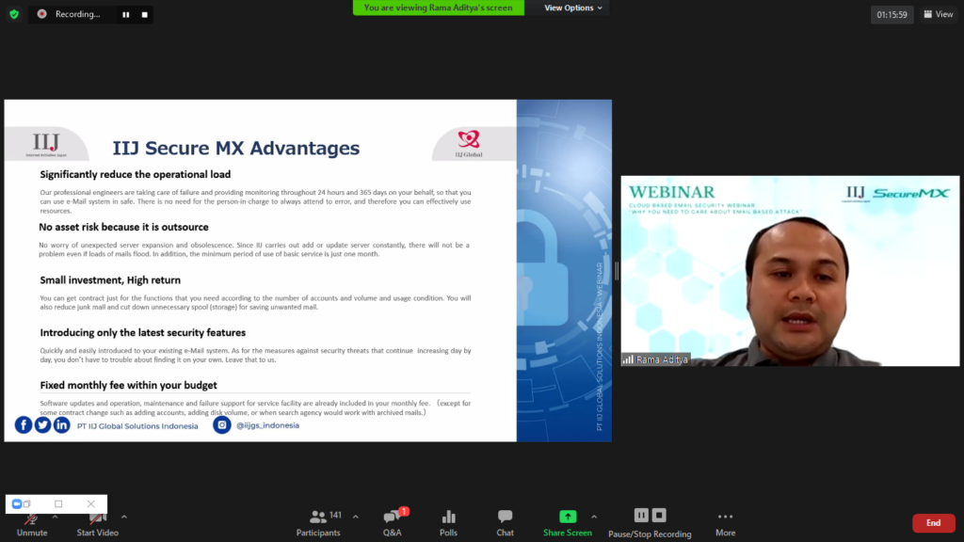Start Video camera
The height and width of the screenshot is (542, 964).
click(x=97, y=523)
